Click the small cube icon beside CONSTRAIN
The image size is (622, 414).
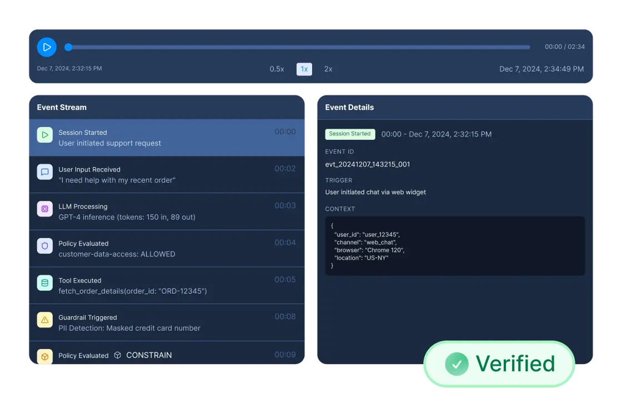117,355
